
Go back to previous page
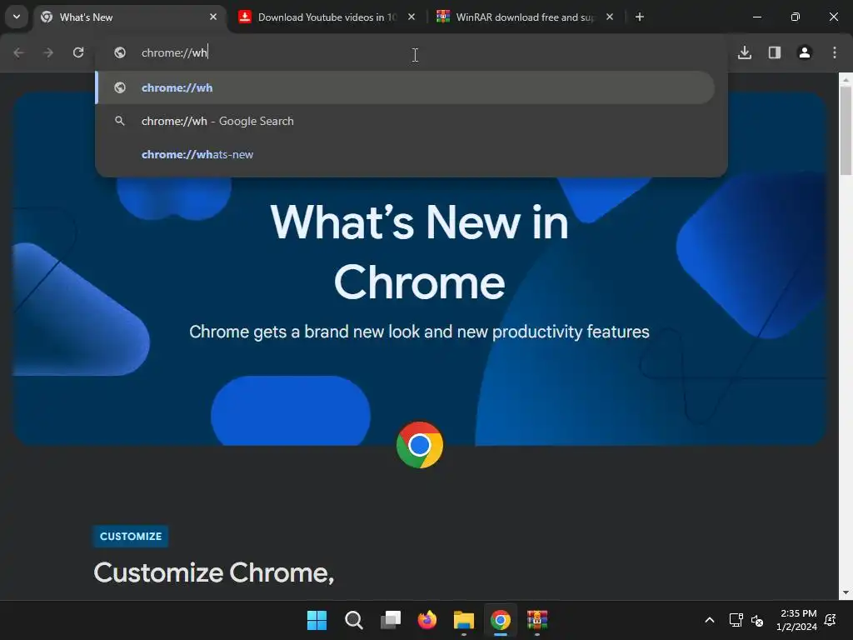[x=18, y=52]
